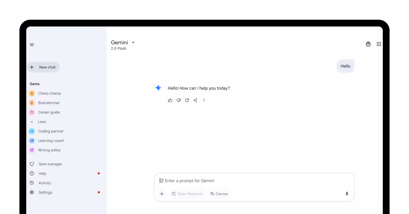
Task: Start a New chat
Action: click(43, 67)
